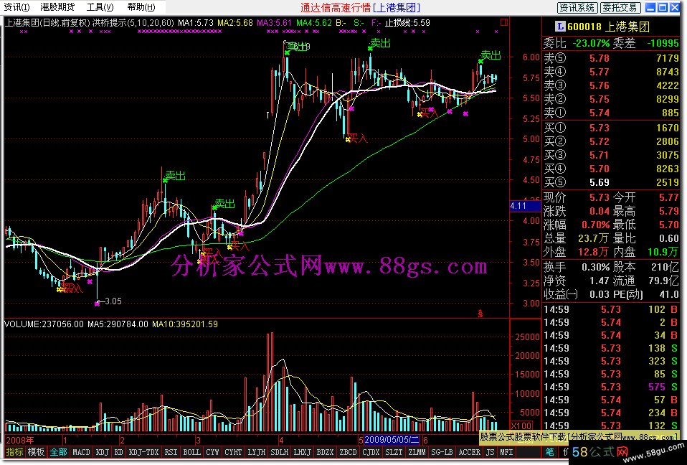The height and width of the screenshot is (465, 687).
Task: Select the 笔 tab under the trade list
Action: [549, 452]
